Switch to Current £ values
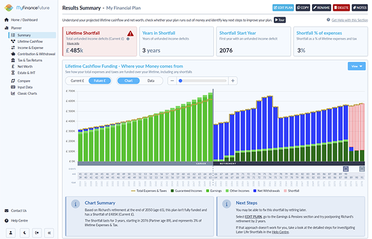This screenshot has height=239, width=372. click(x=77, y=81)
